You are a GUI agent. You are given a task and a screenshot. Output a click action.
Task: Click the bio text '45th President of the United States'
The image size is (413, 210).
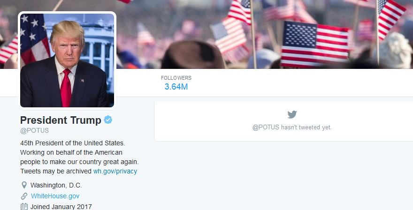pyautogui.click(x=73, y=143)
